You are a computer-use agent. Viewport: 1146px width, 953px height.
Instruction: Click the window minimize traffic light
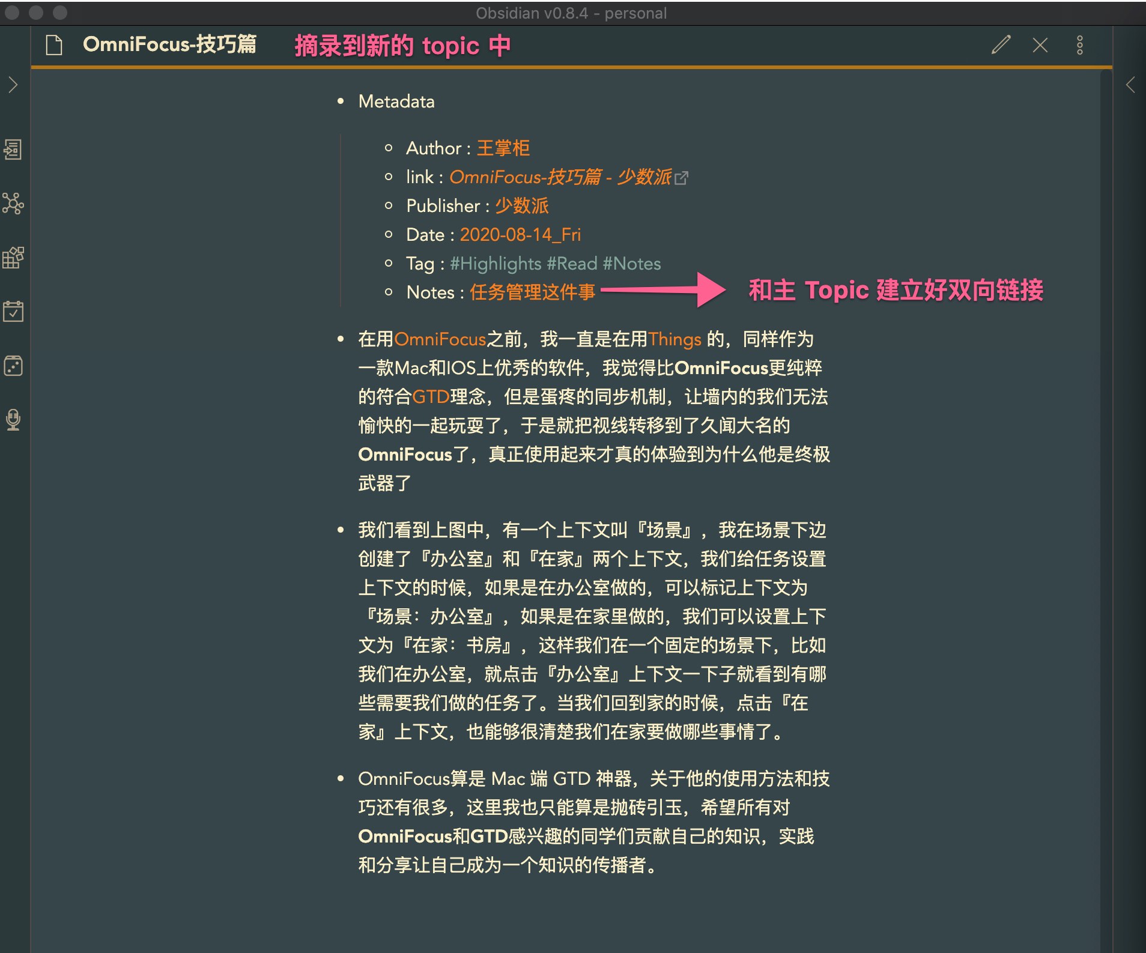pyautogui.click(x=36, y=13)
